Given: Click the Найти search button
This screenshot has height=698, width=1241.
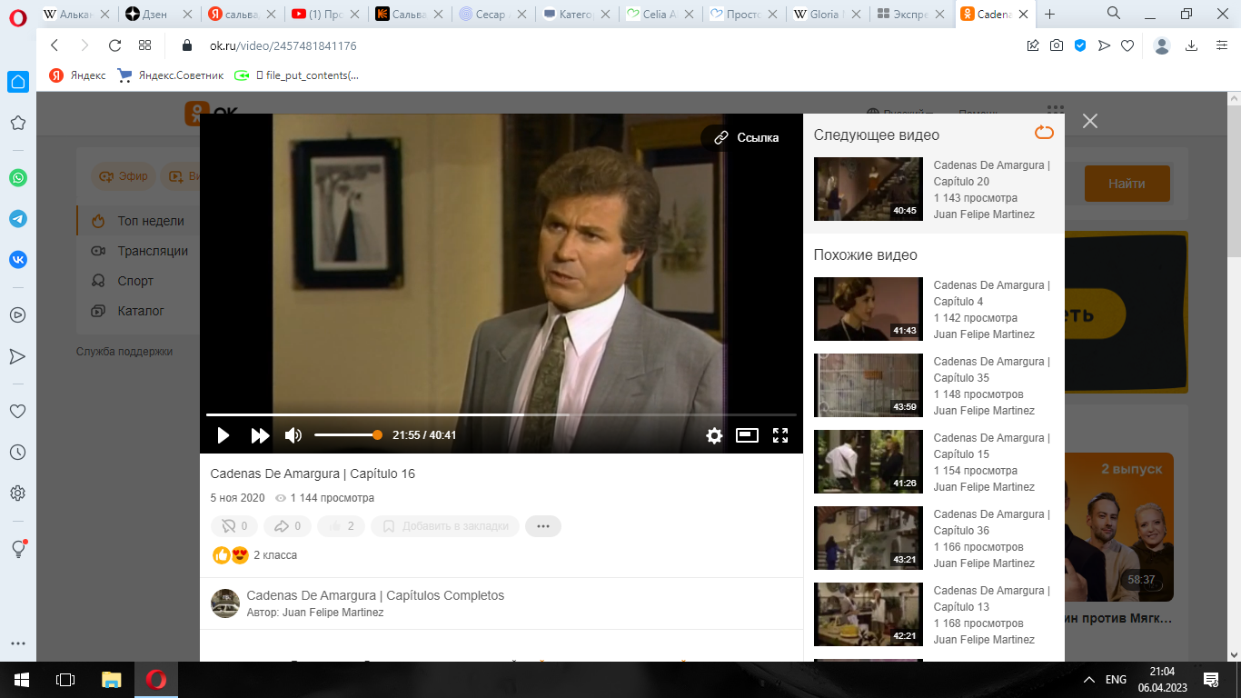Looking at the screenshot, I should tap(1127, 184).
